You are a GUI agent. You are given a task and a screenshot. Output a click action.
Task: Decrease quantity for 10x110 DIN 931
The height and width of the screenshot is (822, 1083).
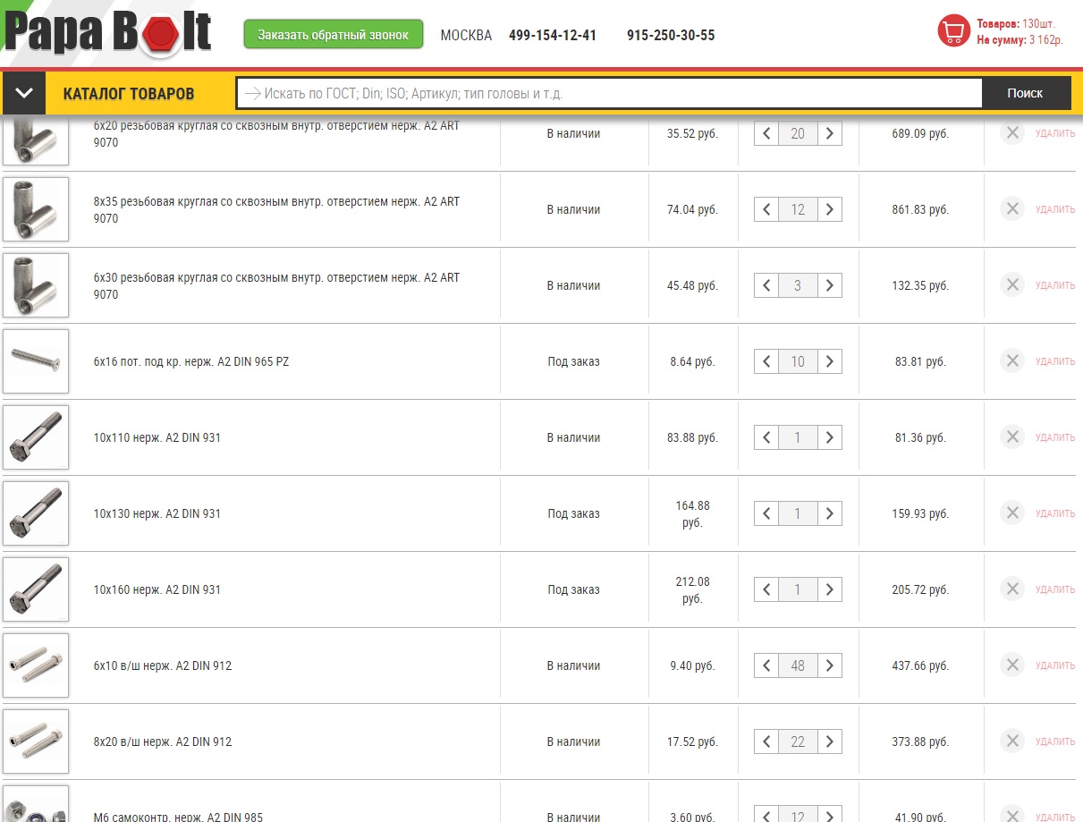pos(766,438)
